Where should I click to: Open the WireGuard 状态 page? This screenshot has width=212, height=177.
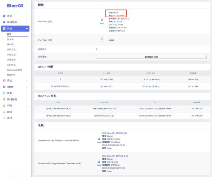click(15, 70)
